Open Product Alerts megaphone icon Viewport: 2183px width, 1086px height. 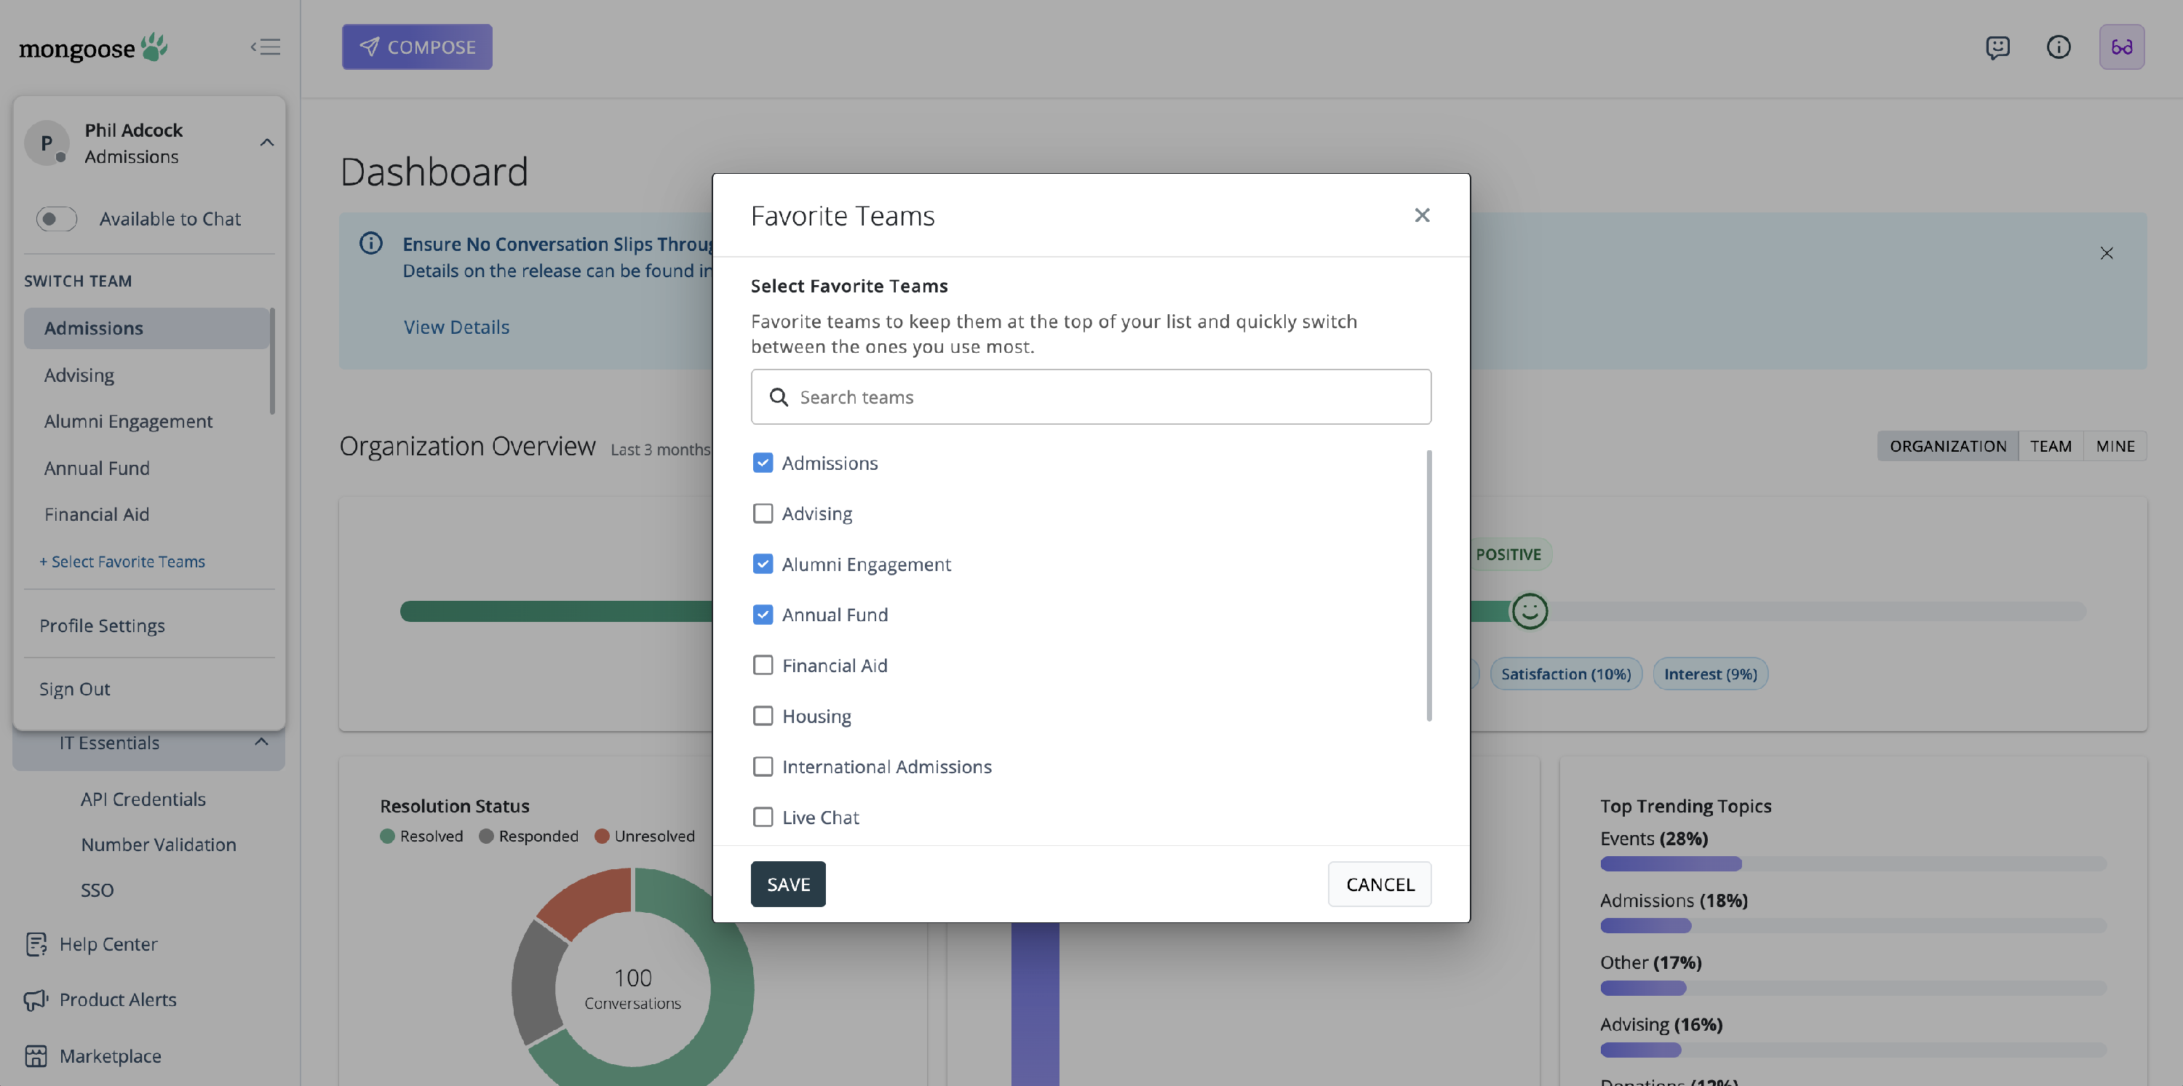click(x=36, y=999)
